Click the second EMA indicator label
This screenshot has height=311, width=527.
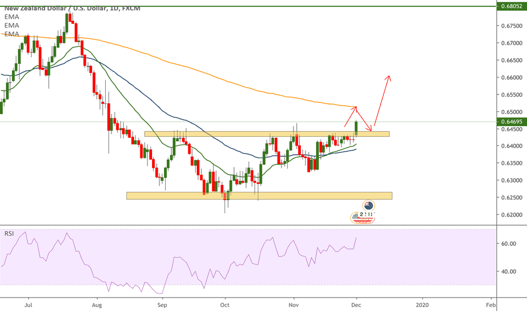tap(11, 25)
